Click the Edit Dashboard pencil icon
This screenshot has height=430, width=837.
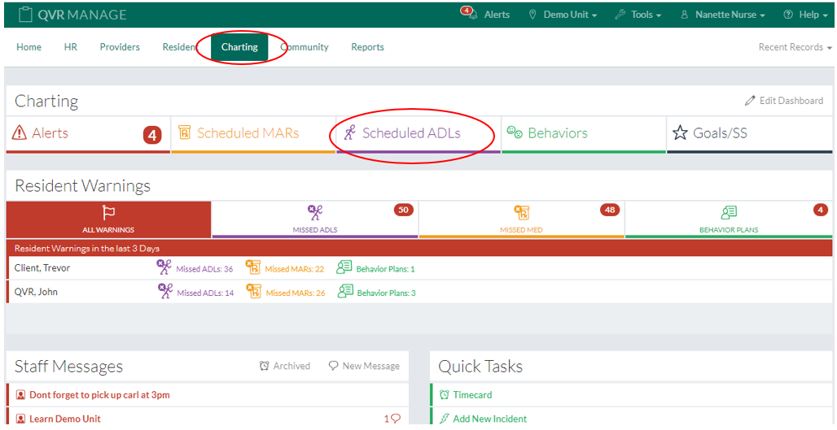(x=750, y=101)
